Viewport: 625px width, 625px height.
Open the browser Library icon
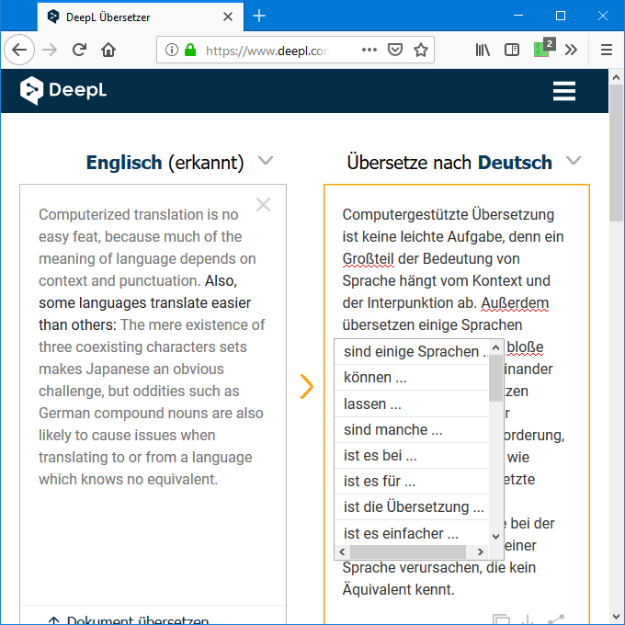click(x=483, y=50)
